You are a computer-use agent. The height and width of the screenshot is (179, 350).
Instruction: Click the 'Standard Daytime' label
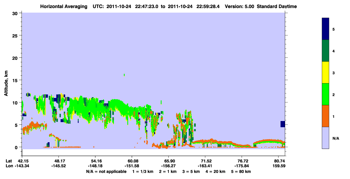click(x=277, y=6)
